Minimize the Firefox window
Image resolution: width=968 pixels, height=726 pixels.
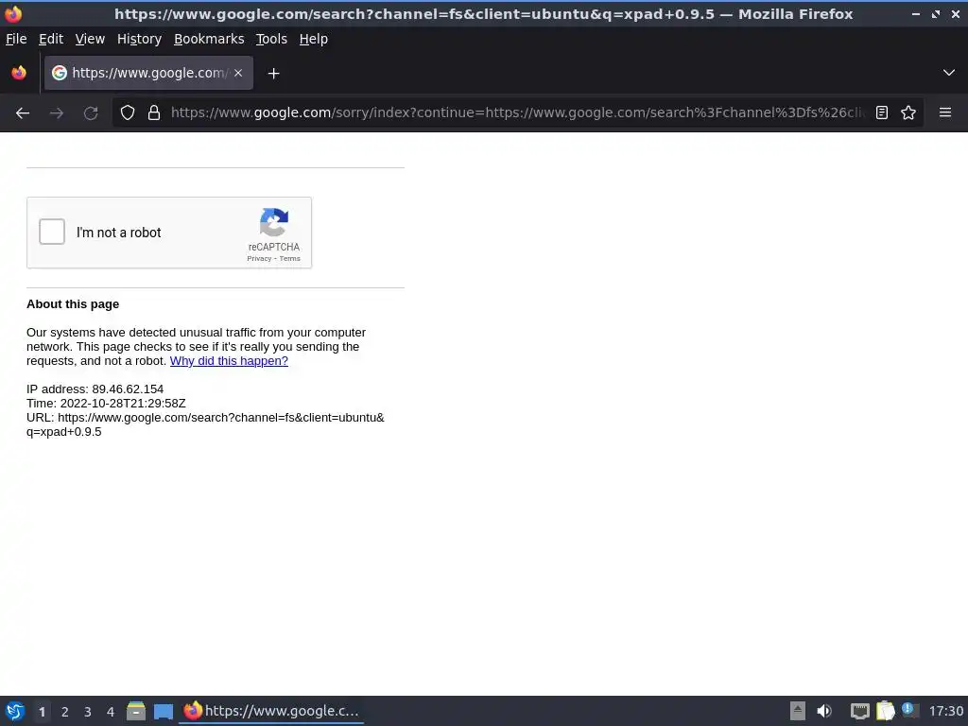pyautogui.click(x=915, y=13)
